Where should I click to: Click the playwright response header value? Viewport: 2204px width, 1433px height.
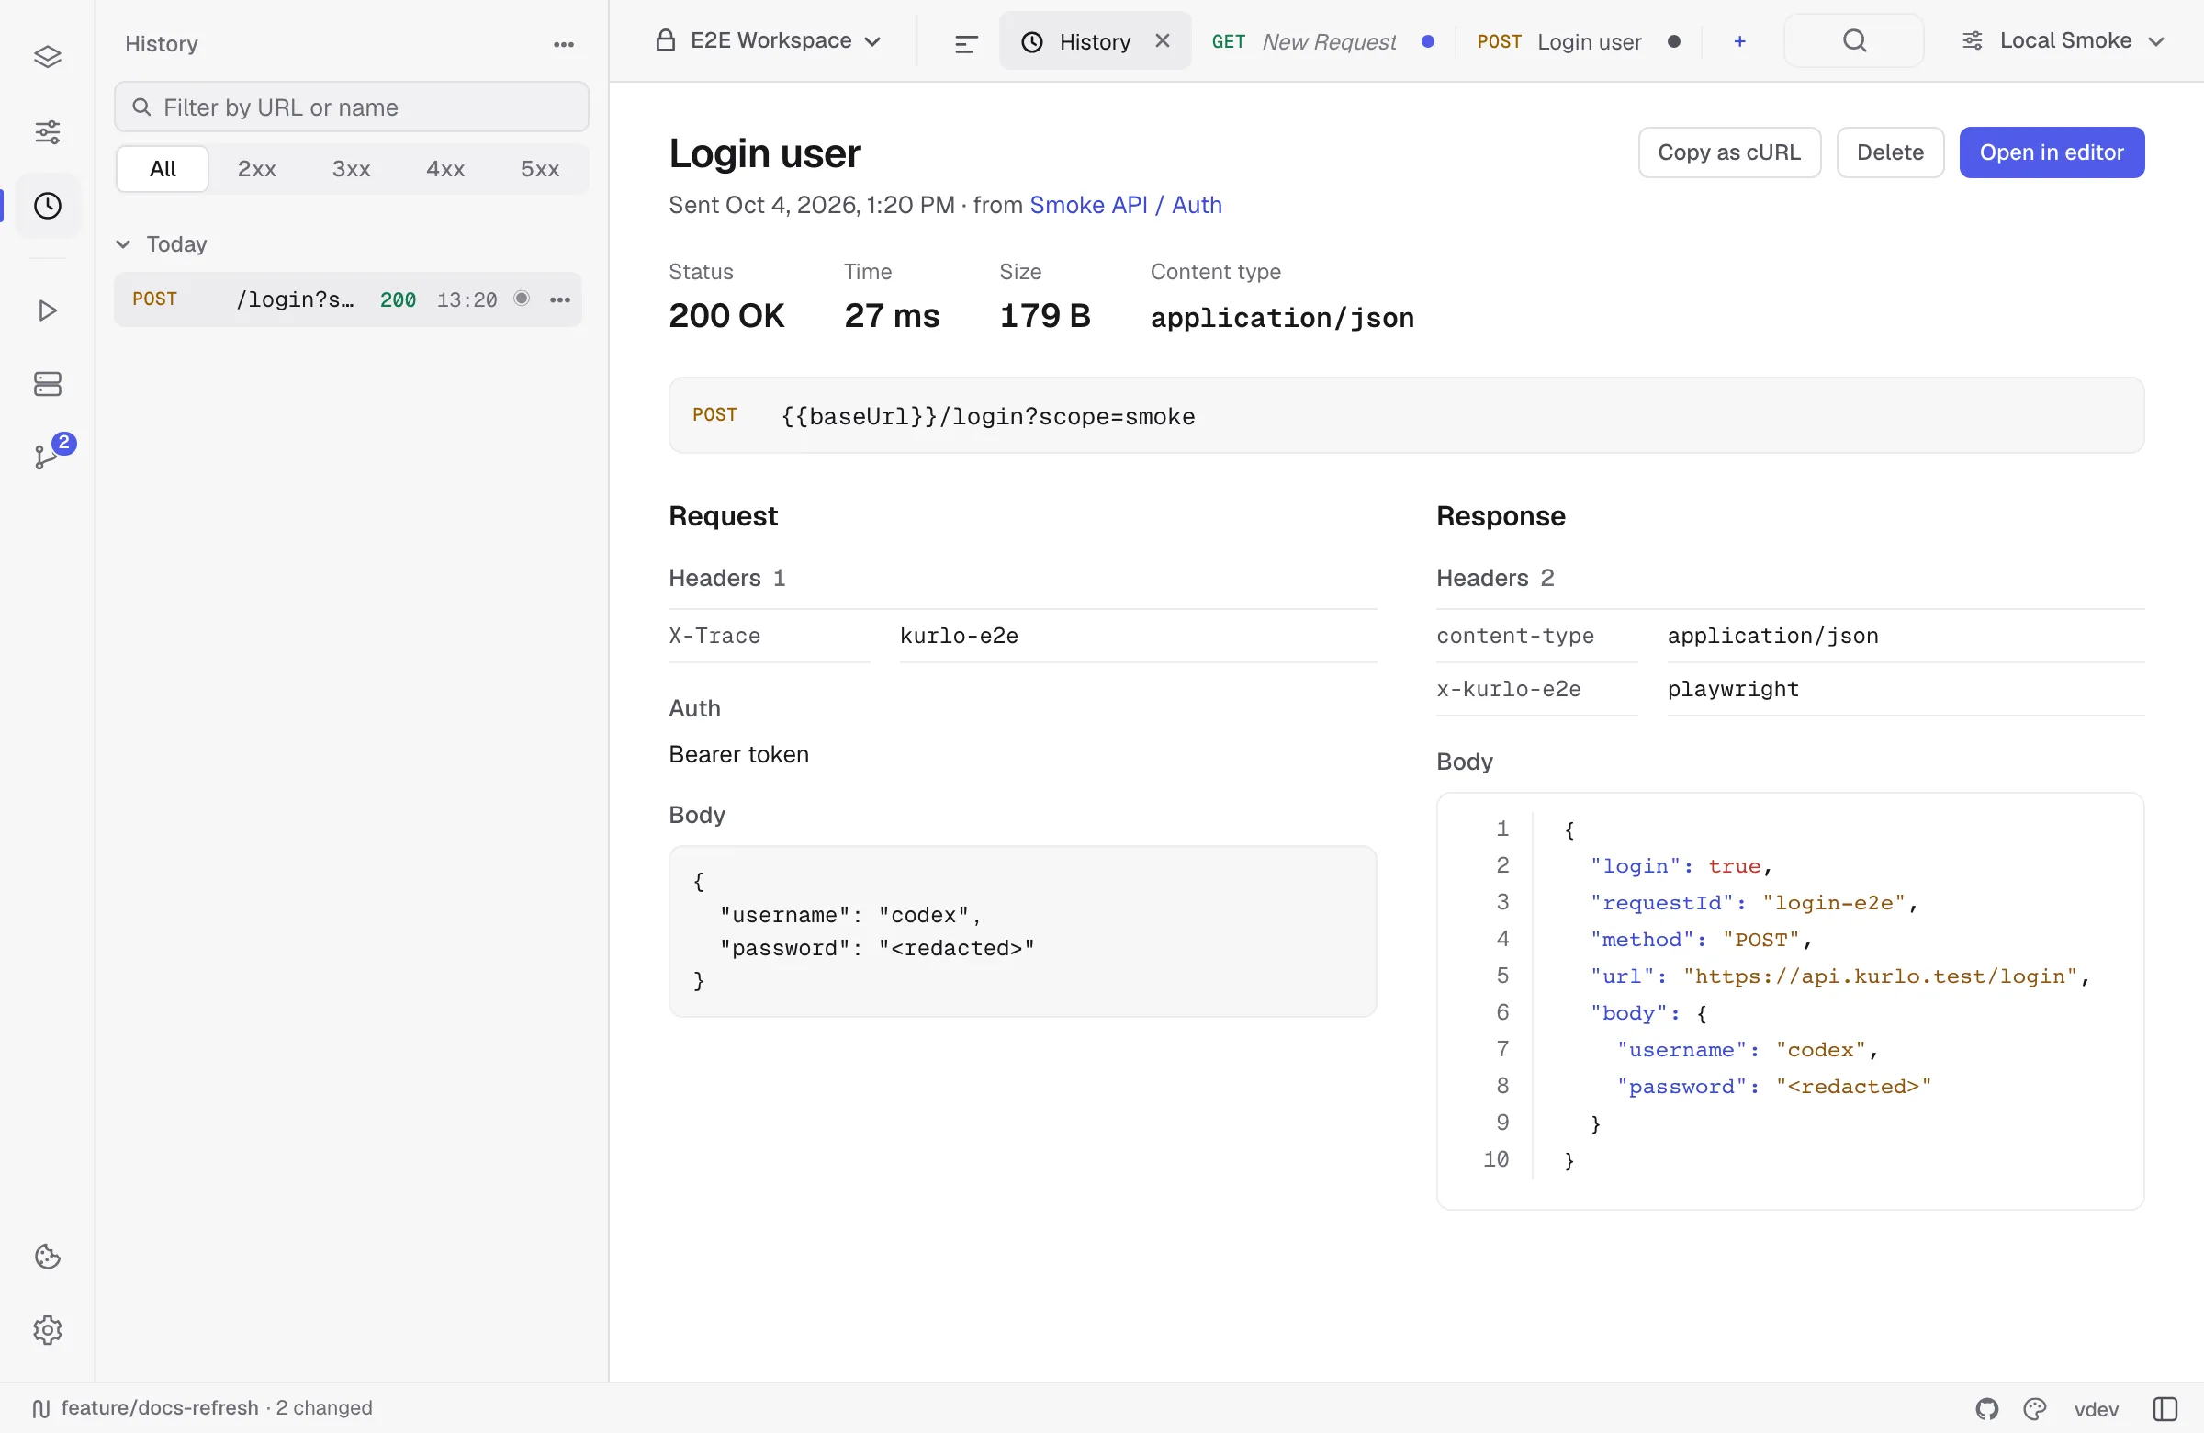pyautogui.click(x=1733, y=689)
